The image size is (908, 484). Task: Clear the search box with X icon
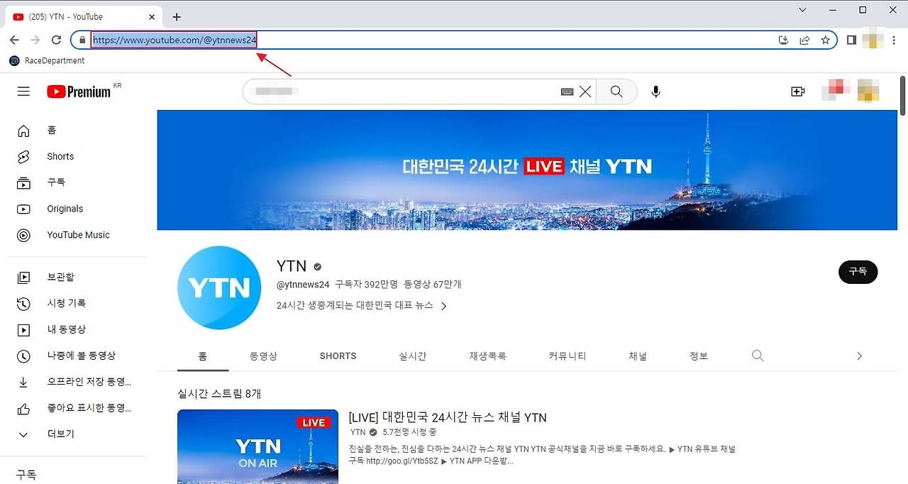tap(585, 92)
